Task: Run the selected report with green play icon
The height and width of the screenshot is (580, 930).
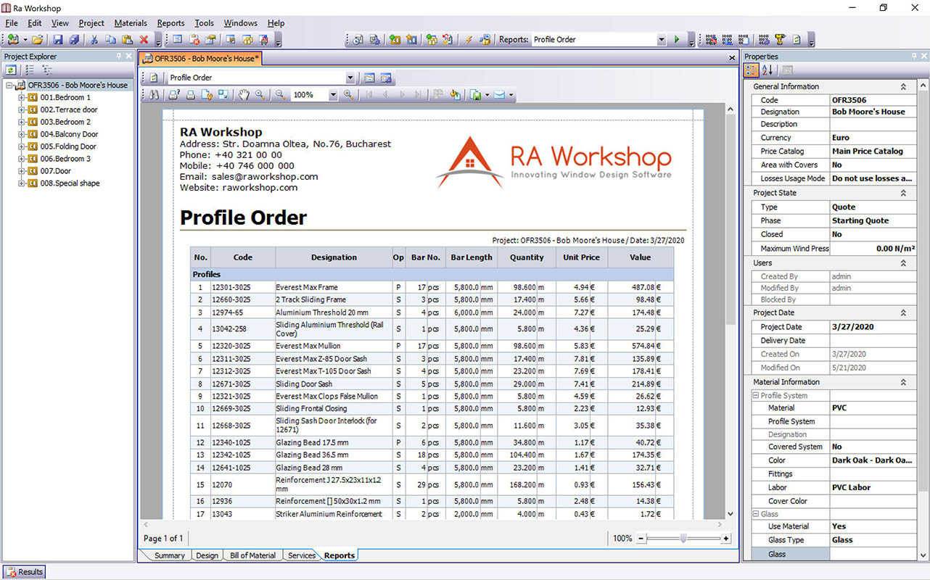Action: pyautogui.click(x=677, y=40)
